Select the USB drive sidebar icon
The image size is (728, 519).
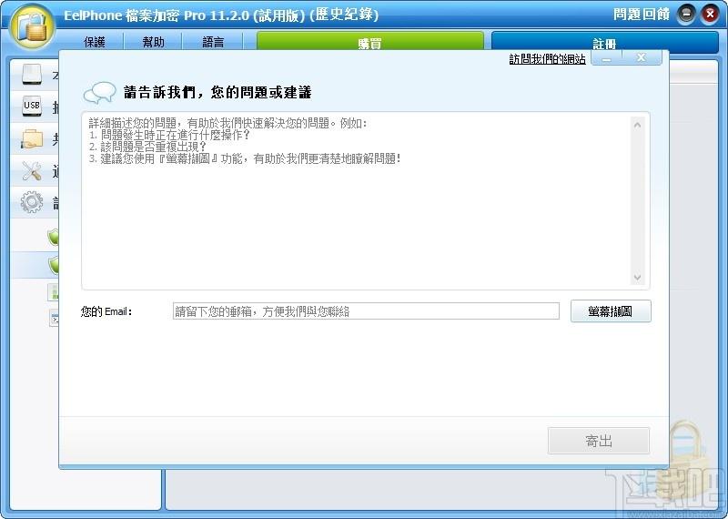(32, 106)
